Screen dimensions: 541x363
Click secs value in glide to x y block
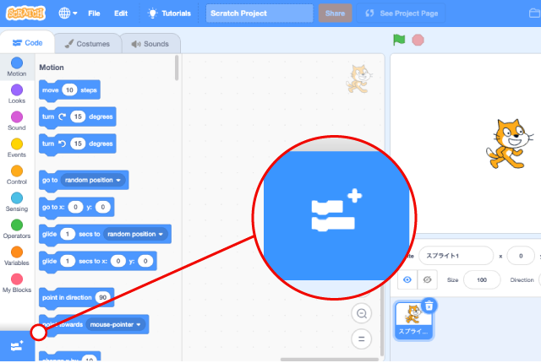68,261
